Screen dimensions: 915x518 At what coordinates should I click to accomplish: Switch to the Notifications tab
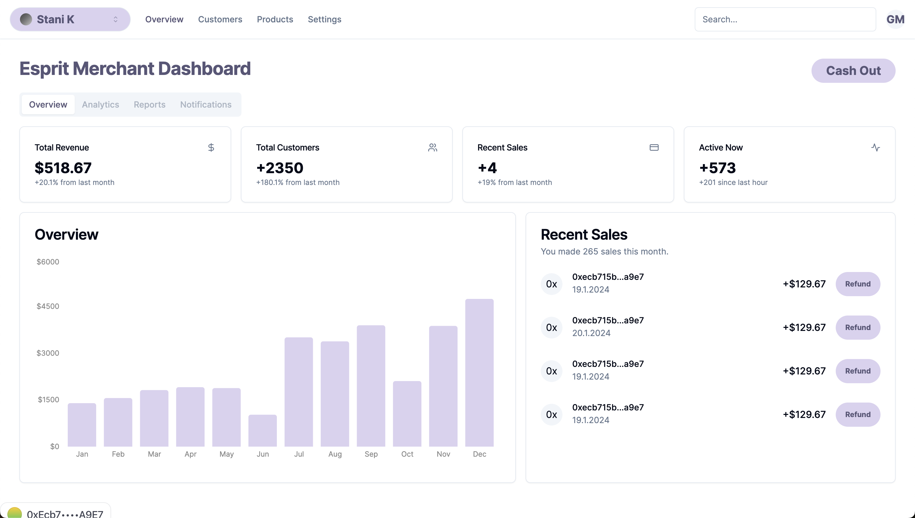pyautogui.click(x=206, y=105)
